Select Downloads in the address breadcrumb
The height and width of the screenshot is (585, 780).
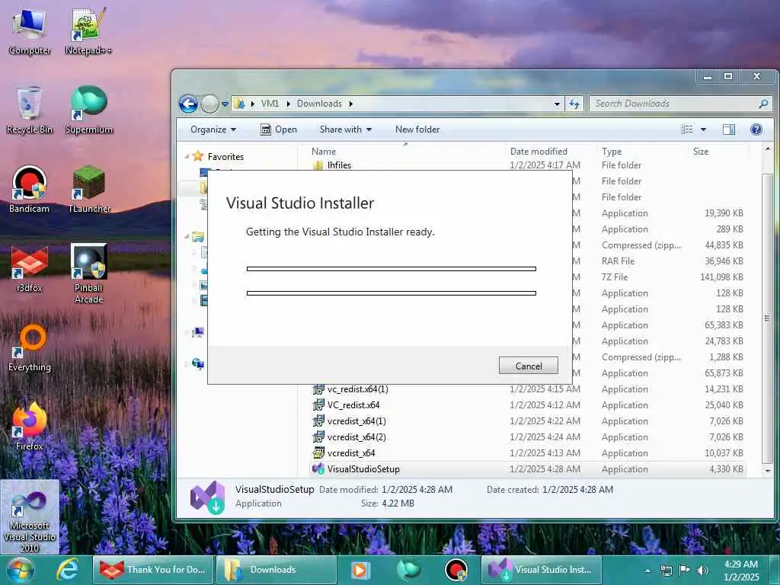(x=319, y=104)
